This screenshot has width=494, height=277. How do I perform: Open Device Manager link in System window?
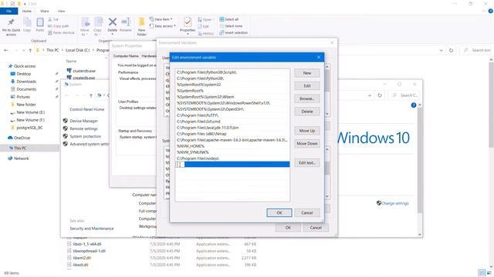click(x=84, y=121)
